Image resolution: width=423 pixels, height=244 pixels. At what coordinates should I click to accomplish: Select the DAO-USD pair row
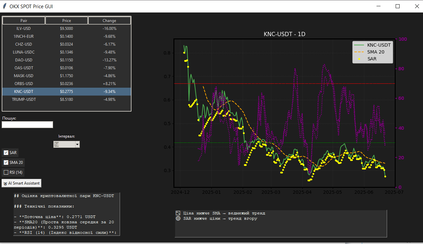click(67, 60)
